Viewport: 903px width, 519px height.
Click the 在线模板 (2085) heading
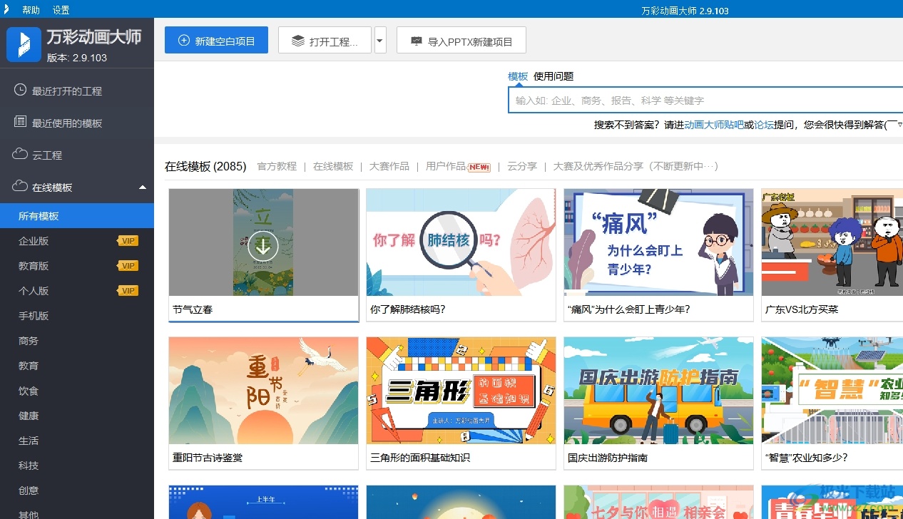coord(205,166)
